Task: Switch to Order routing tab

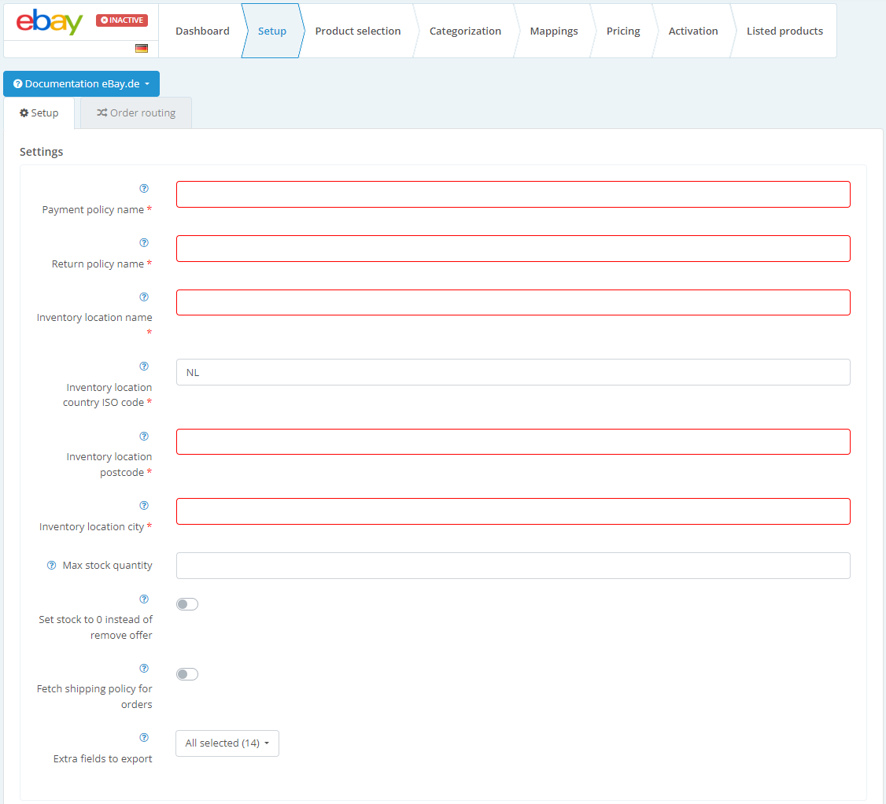Action: (136, 113)
